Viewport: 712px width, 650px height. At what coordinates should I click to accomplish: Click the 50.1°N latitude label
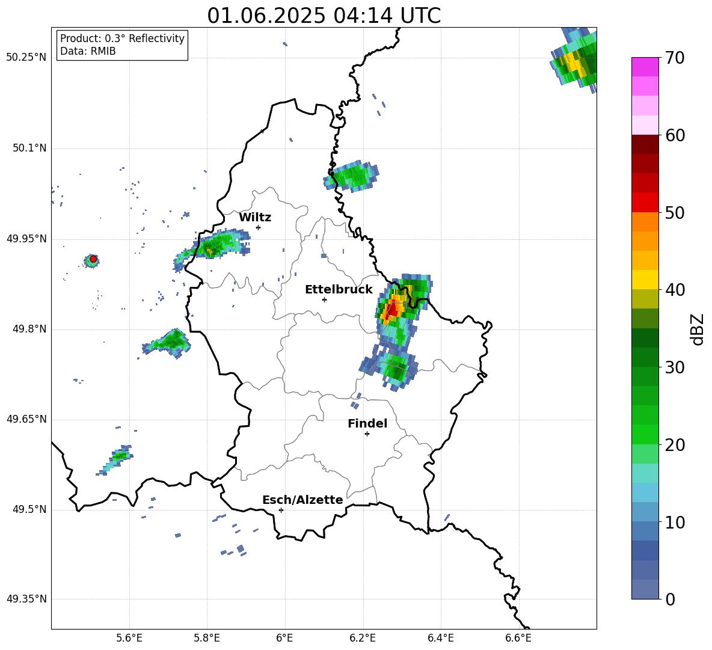click(30, 148)
